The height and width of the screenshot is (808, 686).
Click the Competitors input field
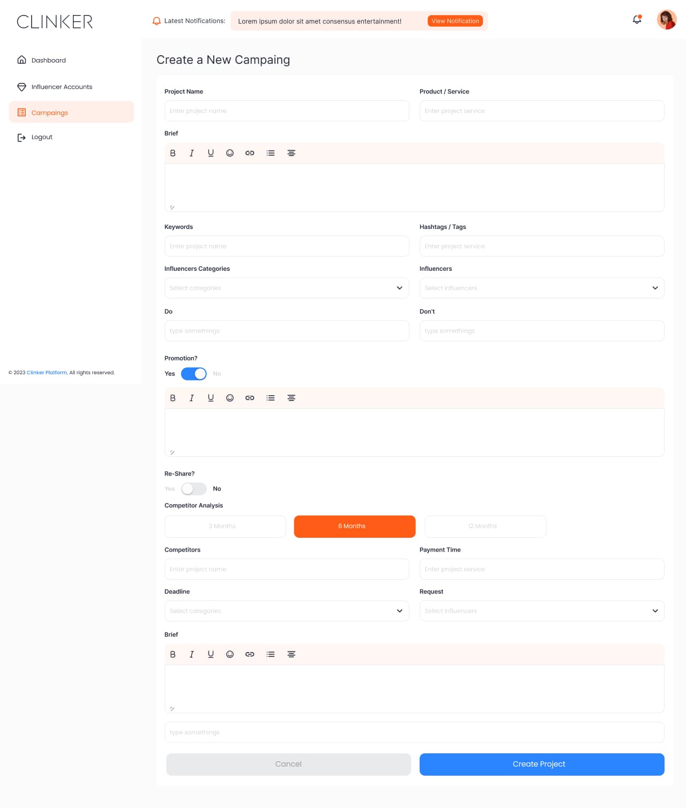[x=287, y=569]
